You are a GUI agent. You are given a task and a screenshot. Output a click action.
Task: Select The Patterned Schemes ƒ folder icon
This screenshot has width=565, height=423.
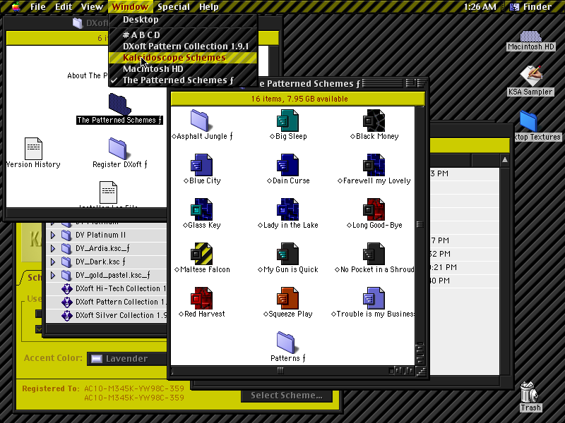point(119,104)
